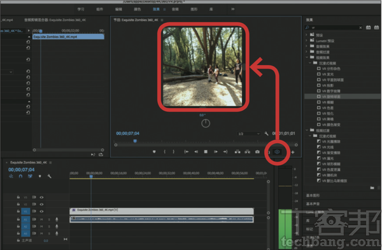Click the VR pan angle dial
382x250 pixels.
coord(206,123)
